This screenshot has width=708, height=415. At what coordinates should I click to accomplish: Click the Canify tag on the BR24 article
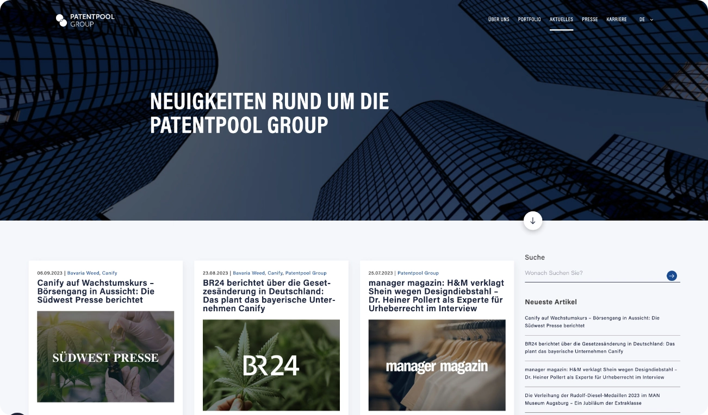coord(275,273)
